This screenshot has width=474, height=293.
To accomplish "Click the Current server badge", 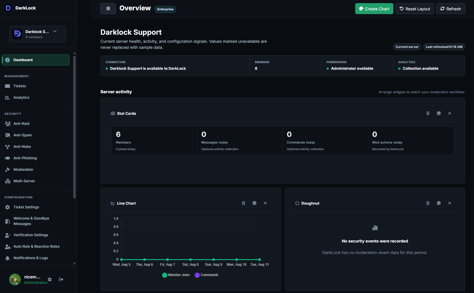I will 407,47.
